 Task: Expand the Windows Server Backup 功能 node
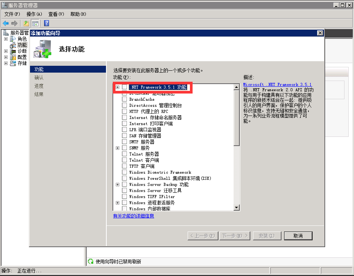coord(117,184)
